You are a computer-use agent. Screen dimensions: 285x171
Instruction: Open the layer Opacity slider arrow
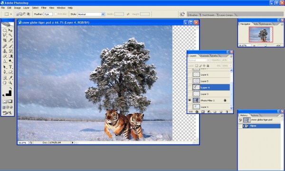[230, 60]
